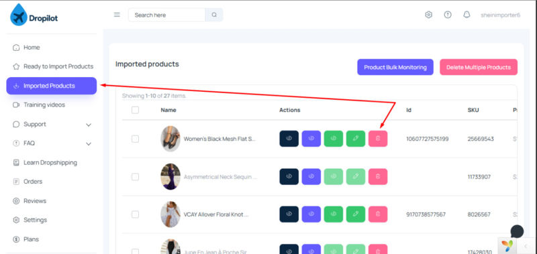Edit the VCAY Allover Floral Knot product
This screenshot has width=537, height=254.
point(356,214)
